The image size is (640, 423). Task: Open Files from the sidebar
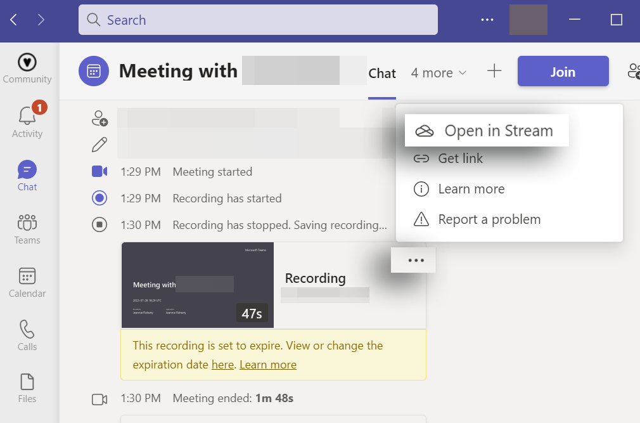coord(27,387)
